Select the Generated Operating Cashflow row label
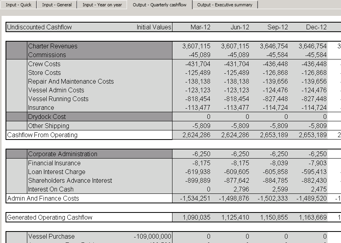 (x=50, y=218)
